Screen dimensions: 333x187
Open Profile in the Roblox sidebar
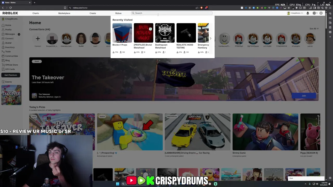(x=7, y=30)
